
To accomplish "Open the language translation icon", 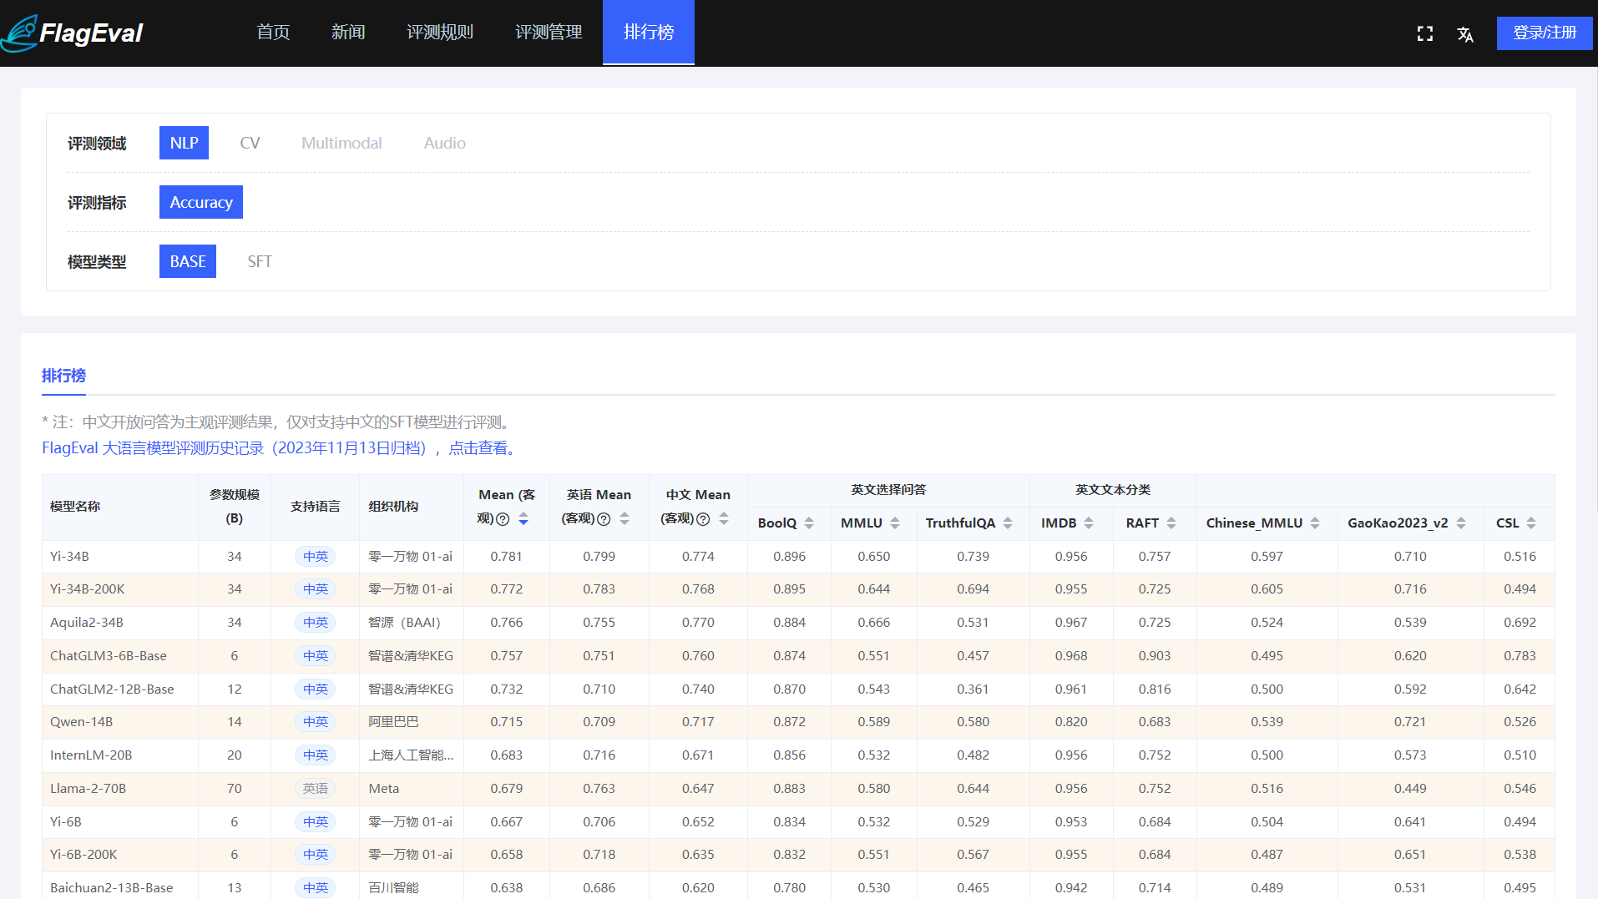I will [1465, 34].
